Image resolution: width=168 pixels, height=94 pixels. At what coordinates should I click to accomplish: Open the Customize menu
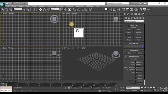click(79, 6)
